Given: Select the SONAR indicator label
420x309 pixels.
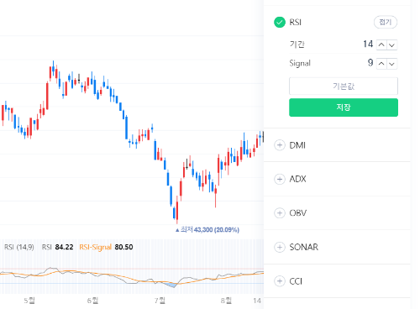Looking at the screenshot, I should [x=304, y=247].
